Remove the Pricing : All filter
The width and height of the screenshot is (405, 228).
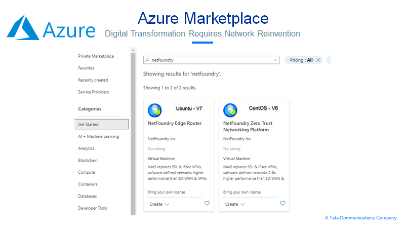point(318,60)
